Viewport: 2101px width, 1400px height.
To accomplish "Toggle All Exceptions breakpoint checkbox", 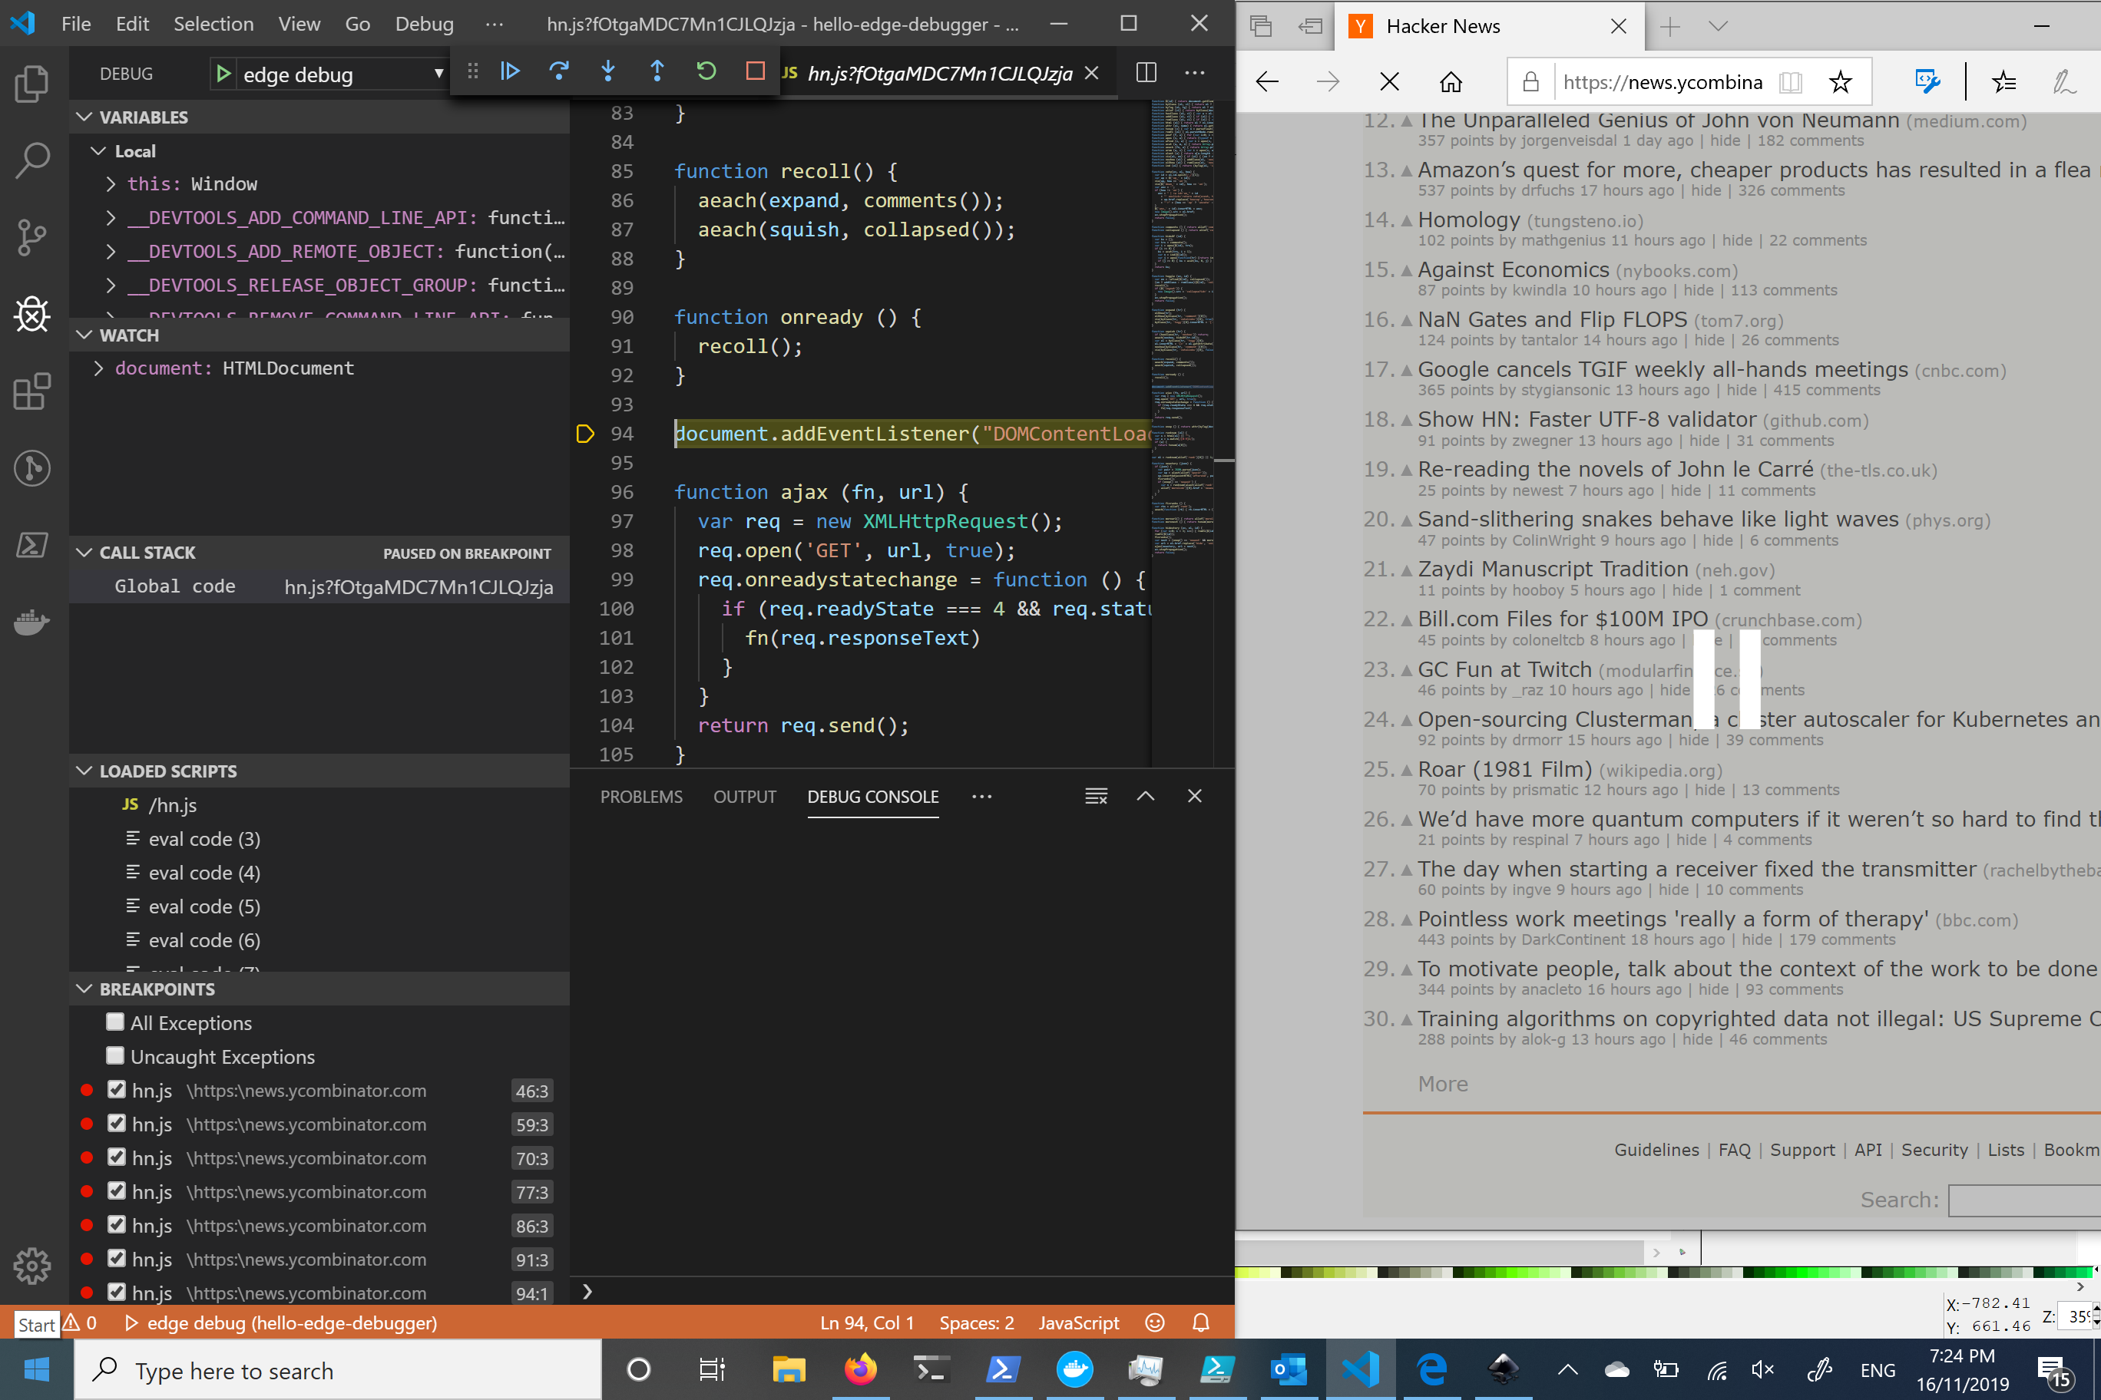I will 115,1022.
